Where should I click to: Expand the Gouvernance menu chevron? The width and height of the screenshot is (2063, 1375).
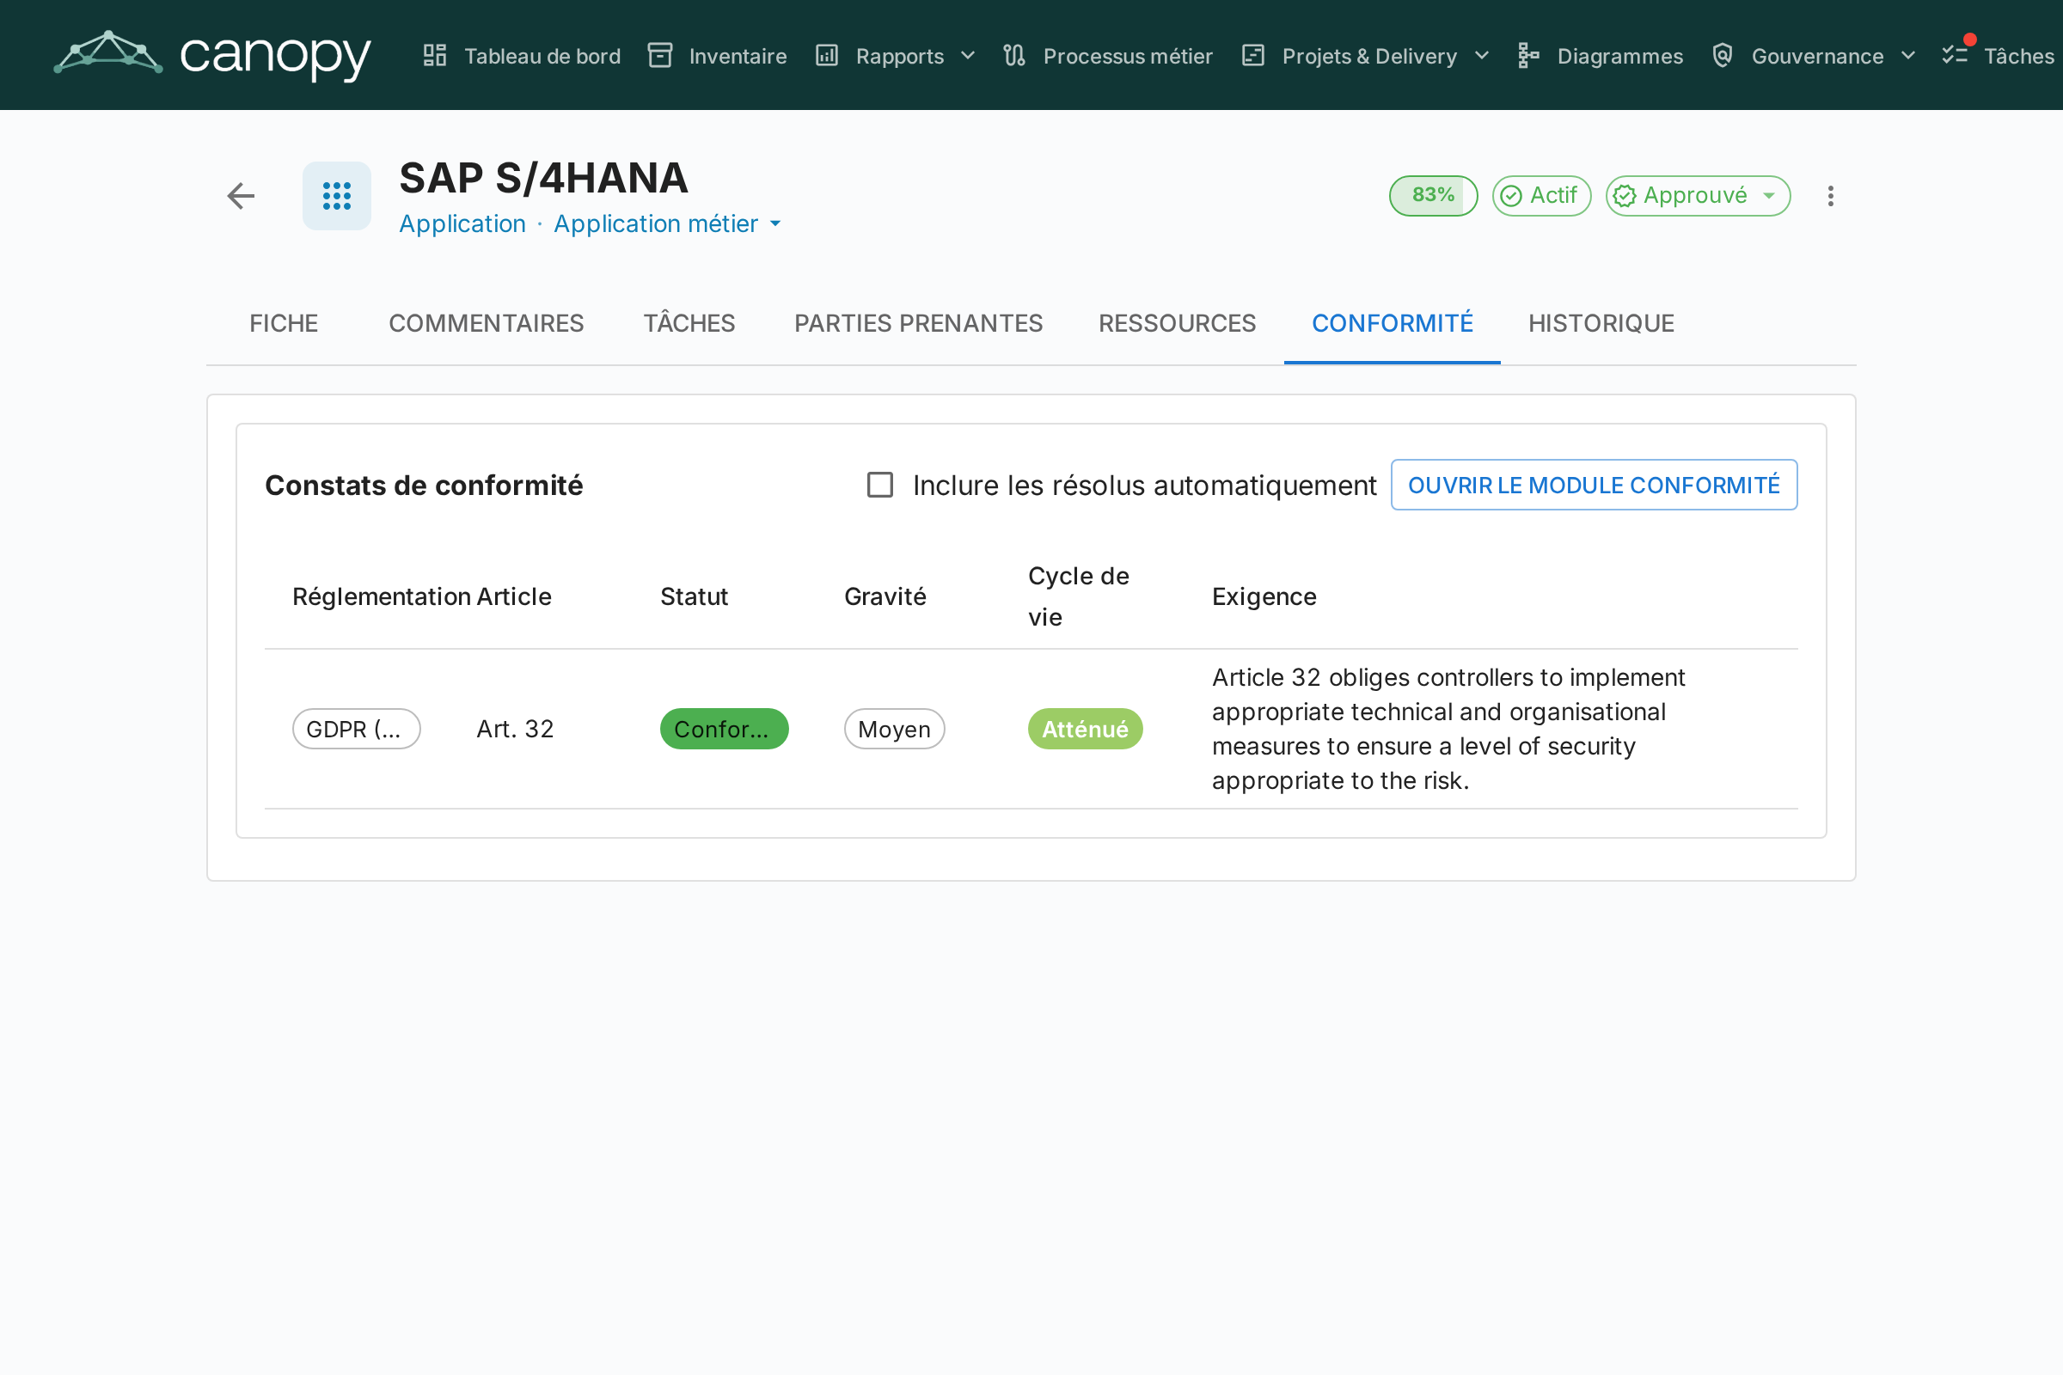1908,56
